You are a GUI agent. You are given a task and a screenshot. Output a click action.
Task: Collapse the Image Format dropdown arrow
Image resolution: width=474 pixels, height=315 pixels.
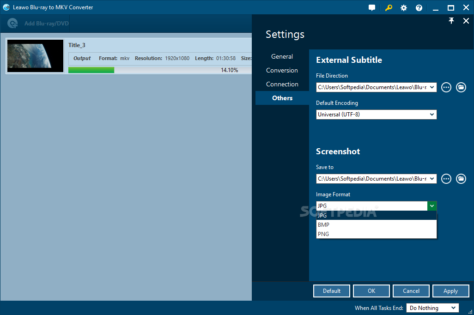[432, 206]
